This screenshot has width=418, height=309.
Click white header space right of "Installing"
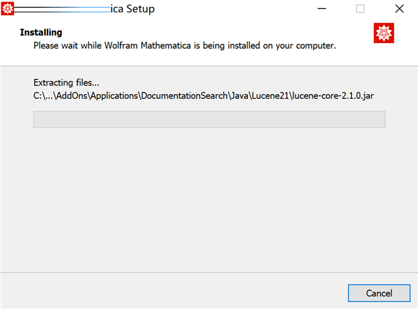tap(209, 33)
